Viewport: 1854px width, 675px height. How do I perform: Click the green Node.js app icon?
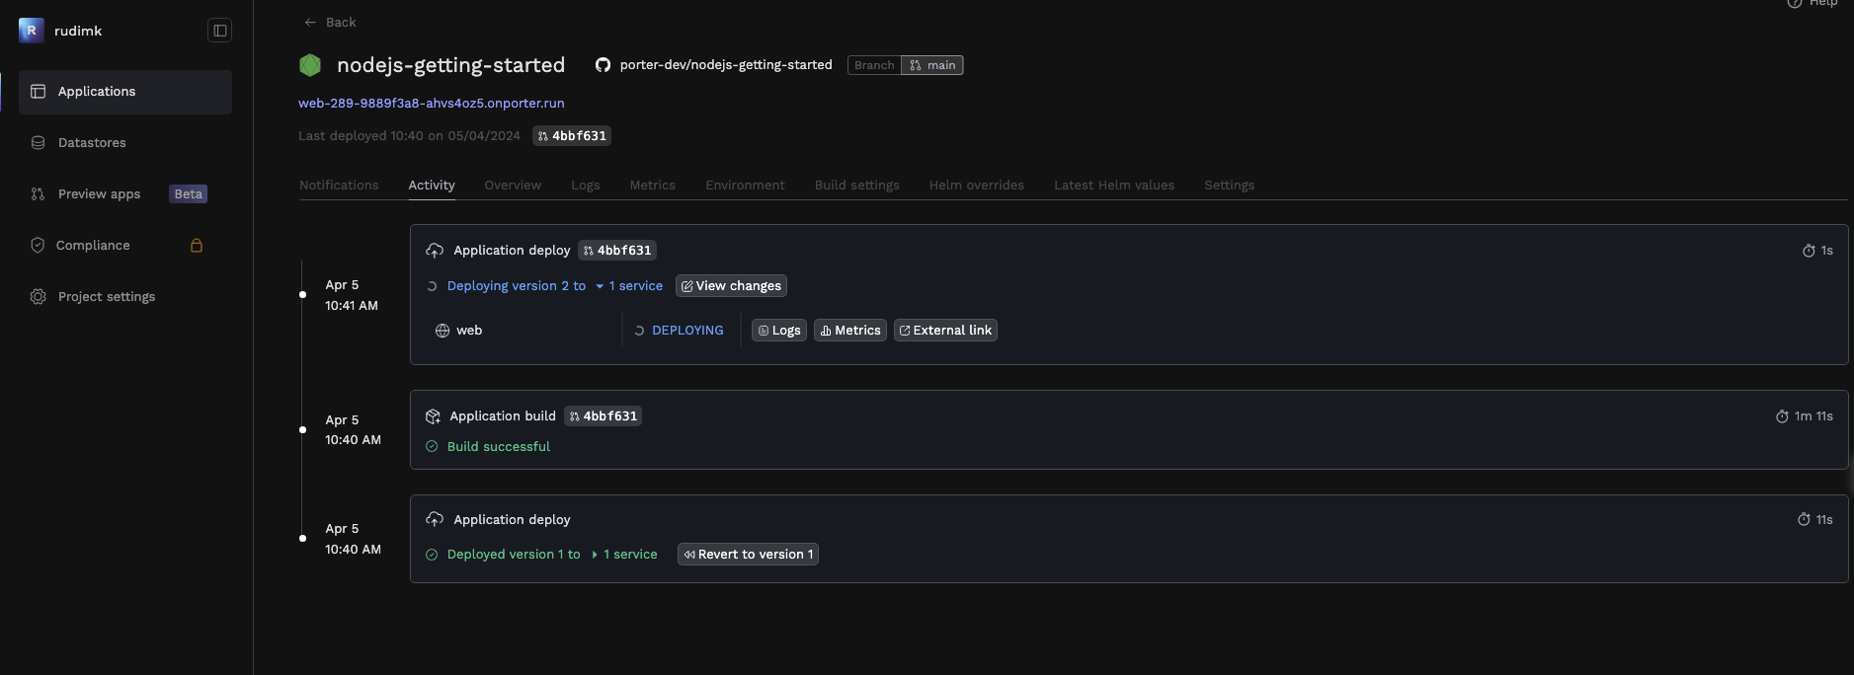(310, 65)
